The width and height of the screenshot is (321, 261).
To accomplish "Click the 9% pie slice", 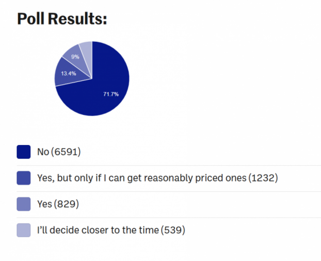I will click(76, 58).
